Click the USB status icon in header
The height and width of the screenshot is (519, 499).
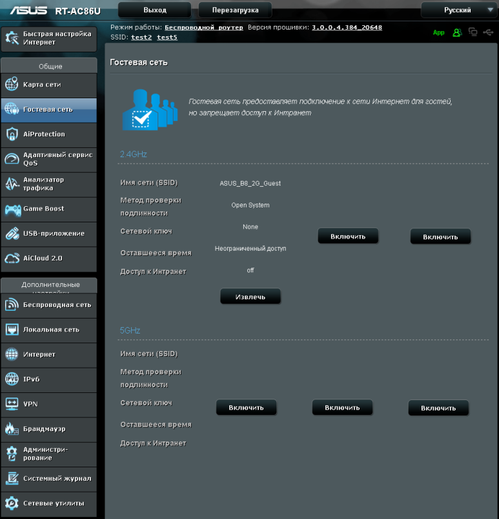(488, 32)
